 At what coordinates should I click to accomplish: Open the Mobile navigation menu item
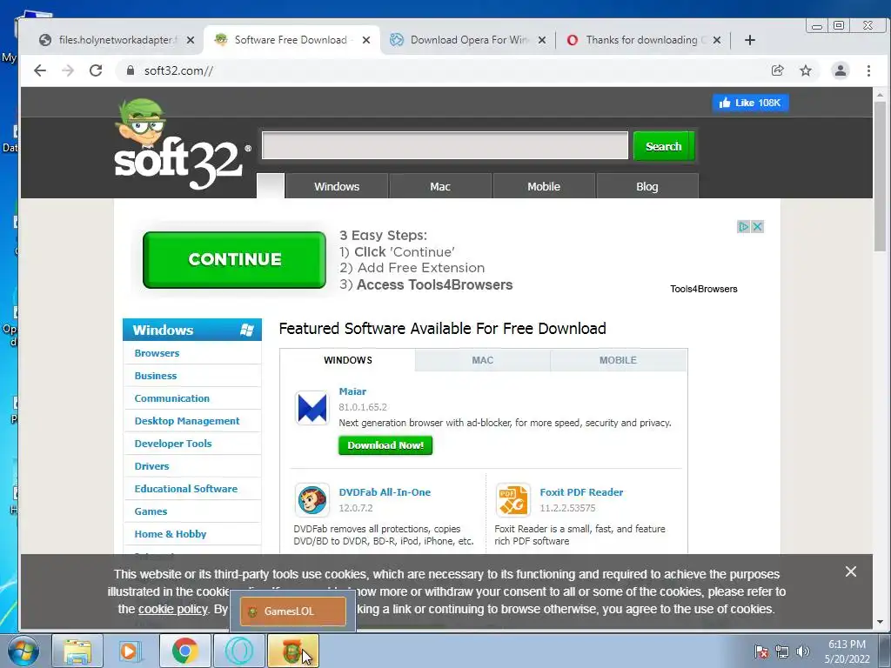click(x=544, y=186)
